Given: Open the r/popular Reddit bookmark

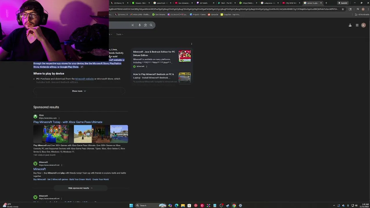Looking at the screenshot, I should pos(213,14).
